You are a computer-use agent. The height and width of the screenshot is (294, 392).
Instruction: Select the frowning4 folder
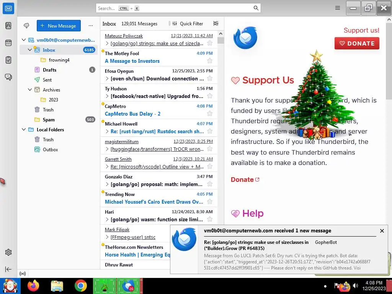coord(59,60)
